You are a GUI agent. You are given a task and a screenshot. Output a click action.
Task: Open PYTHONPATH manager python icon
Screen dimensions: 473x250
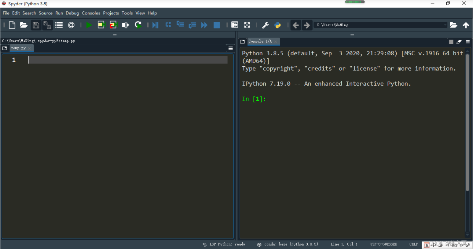click(278, 25)
